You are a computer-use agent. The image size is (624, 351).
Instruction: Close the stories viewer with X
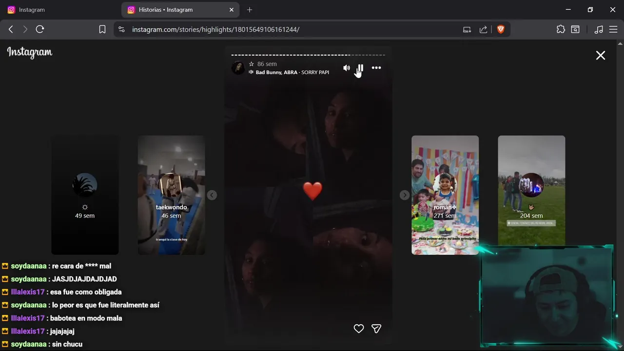[601, 56]
